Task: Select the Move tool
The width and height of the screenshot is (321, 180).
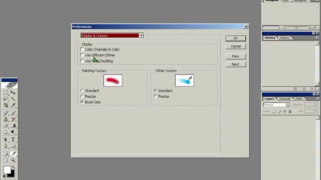Action: [x=13, y=92]
